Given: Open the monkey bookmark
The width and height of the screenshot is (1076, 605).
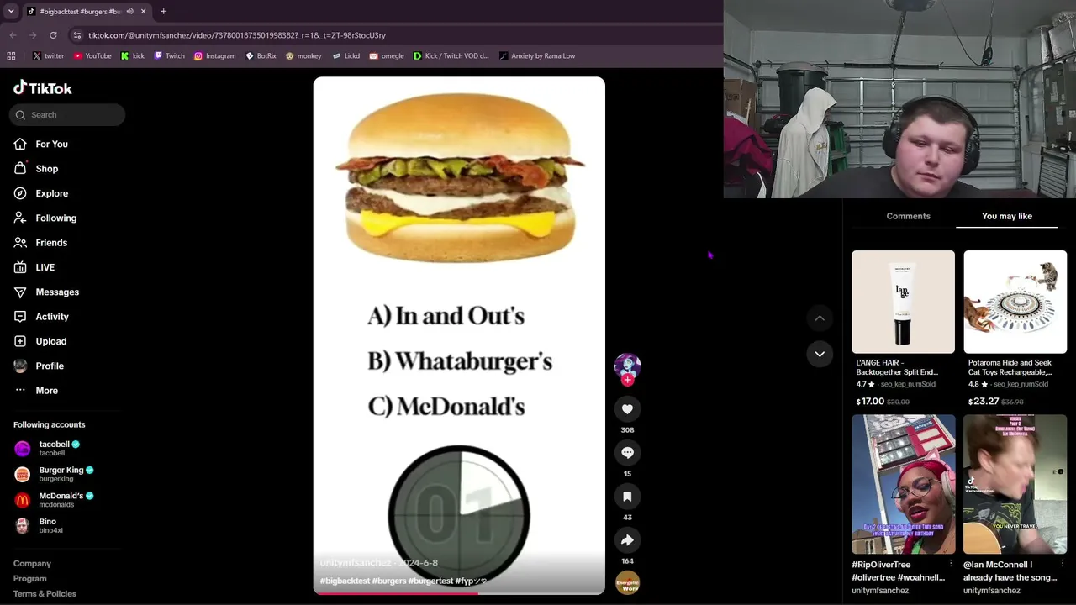Looking at the screenshot, I should click(x=303, y=56).
